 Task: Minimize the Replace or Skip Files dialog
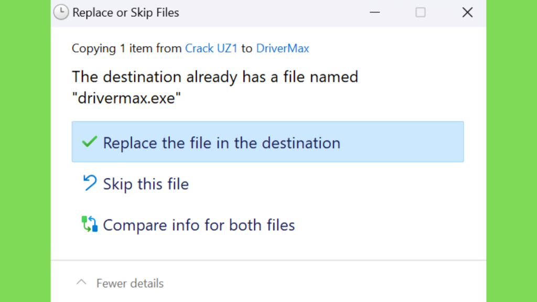pos(374,13)
